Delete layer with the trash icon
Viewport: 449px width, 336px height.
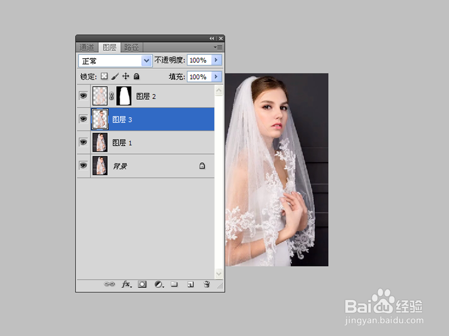207,284
